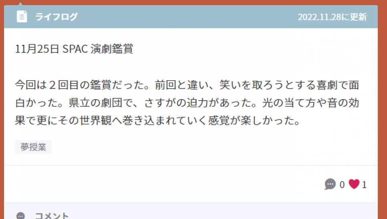Image resolution: width=387 pixels, height=219 pixels.
Task: Click the bubble icon next to コメント
Action: coord(20,216)
